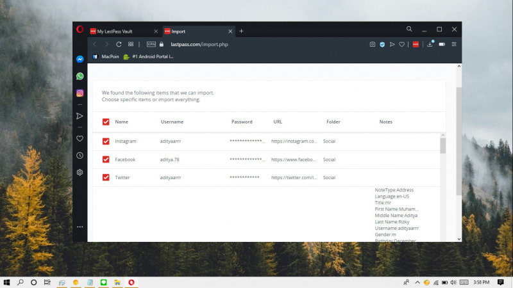Open the battery saver icon

(442, 44)
